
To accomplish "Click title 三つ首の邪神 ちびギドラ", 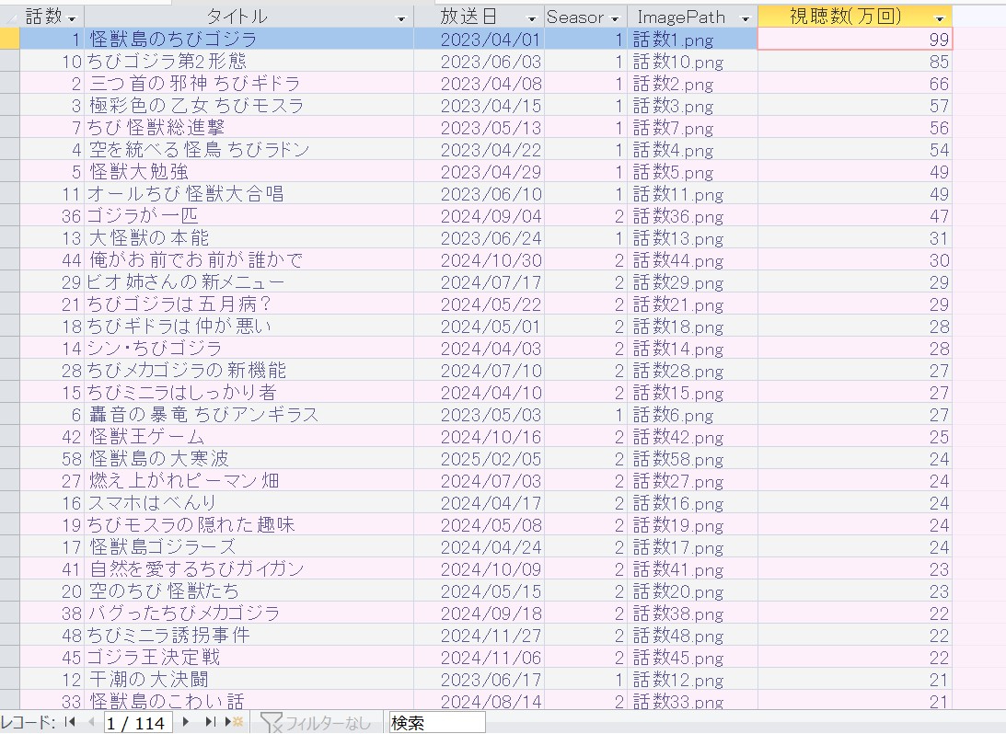I will tap(249, 84).
